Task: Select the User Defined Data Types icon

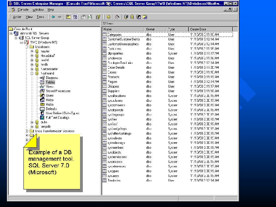Action: [x=42, y=113]
